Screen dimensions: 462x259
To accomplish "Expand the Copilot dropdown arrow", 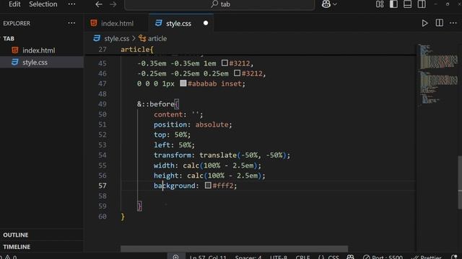I will [x=335, y=4].
